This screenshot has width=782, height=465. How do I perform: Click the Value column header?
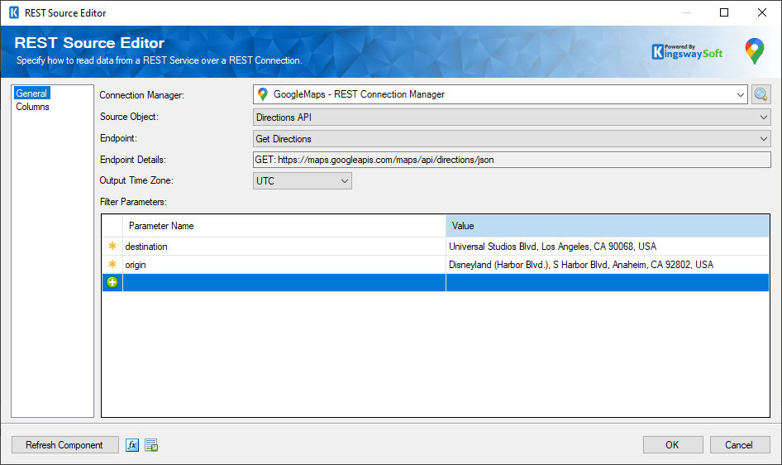click(608, 226)
